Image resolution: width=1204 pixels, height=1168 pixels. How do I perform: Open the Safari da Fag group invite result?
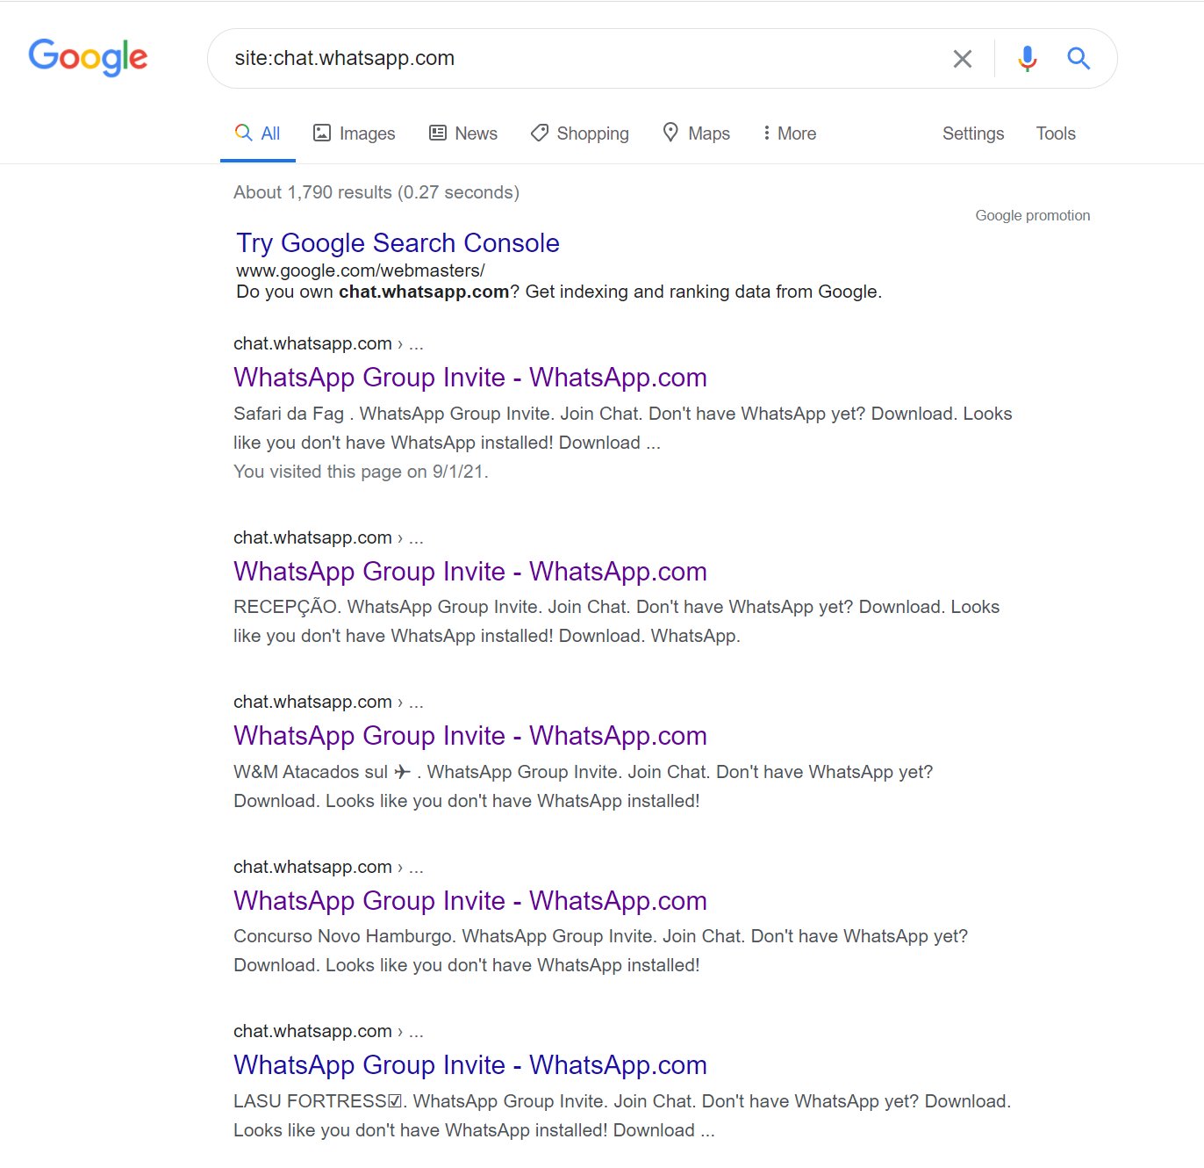[469, 378]
